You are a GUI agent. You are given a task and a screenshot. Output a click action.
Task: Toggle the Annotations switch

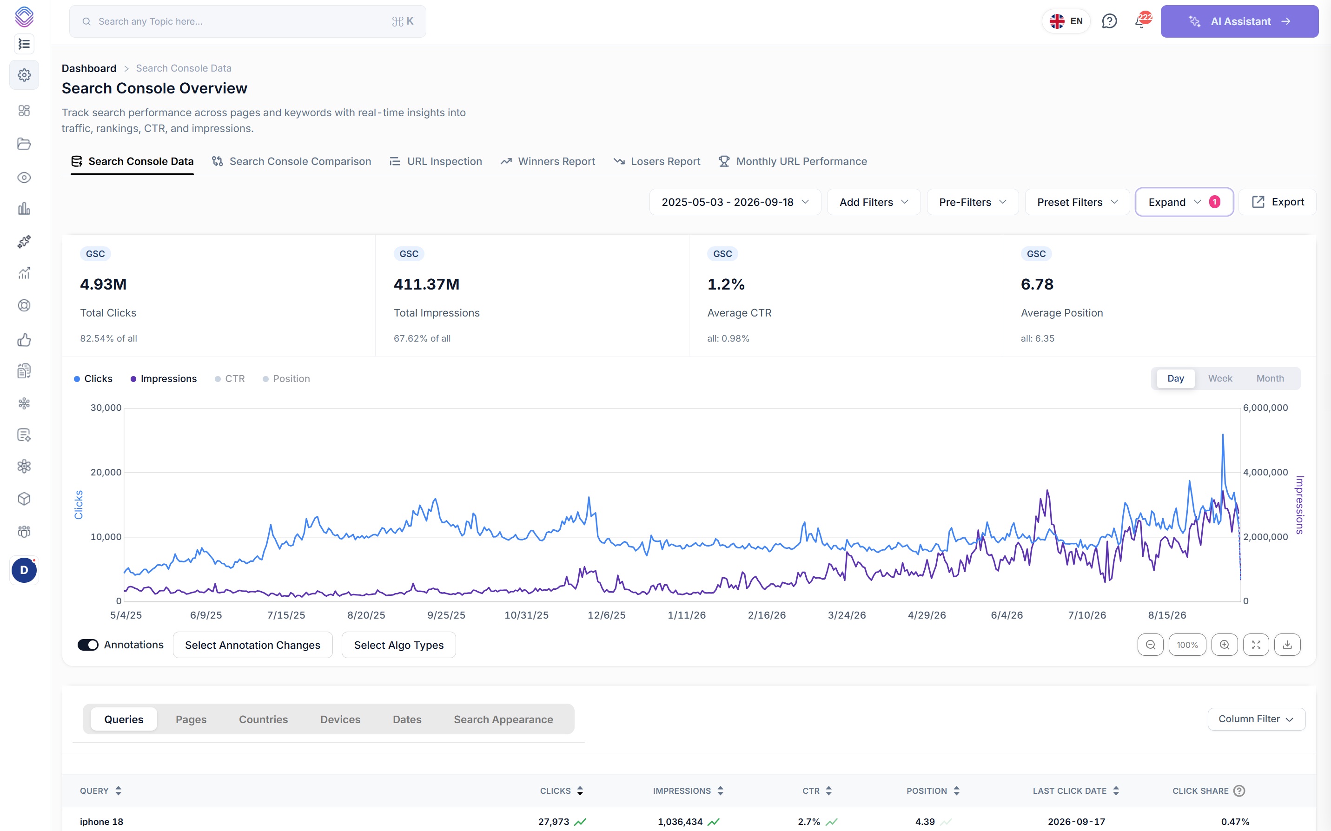88,645
